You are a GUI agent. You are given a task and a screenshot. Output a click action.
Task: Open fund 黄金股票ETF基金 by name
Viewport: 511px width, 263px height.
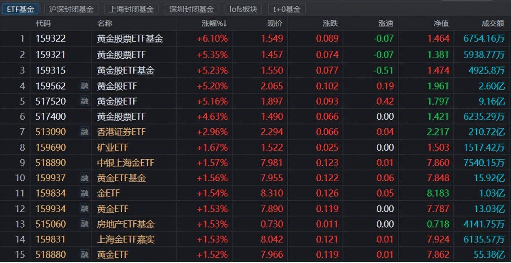130,38
